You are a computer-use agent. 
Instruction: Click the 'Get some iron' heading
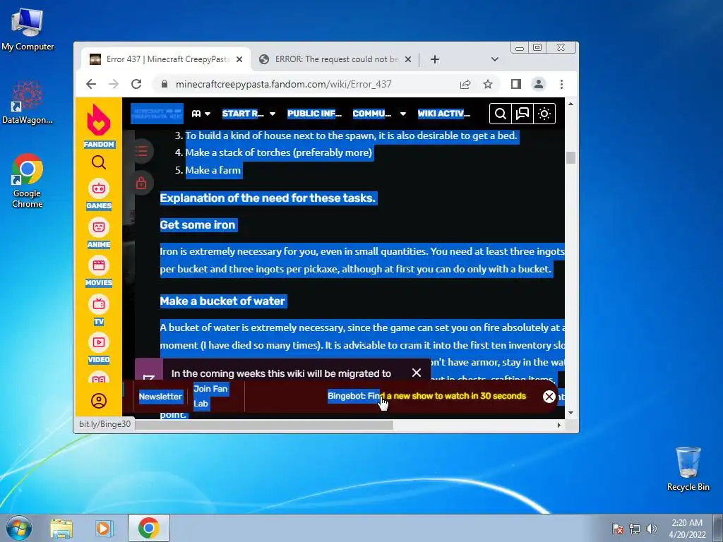pyautogui.click(x=198, y=225)
